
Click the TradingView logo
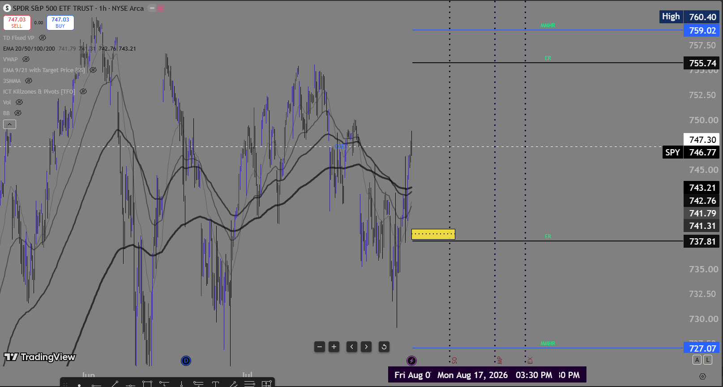(40, 357)
